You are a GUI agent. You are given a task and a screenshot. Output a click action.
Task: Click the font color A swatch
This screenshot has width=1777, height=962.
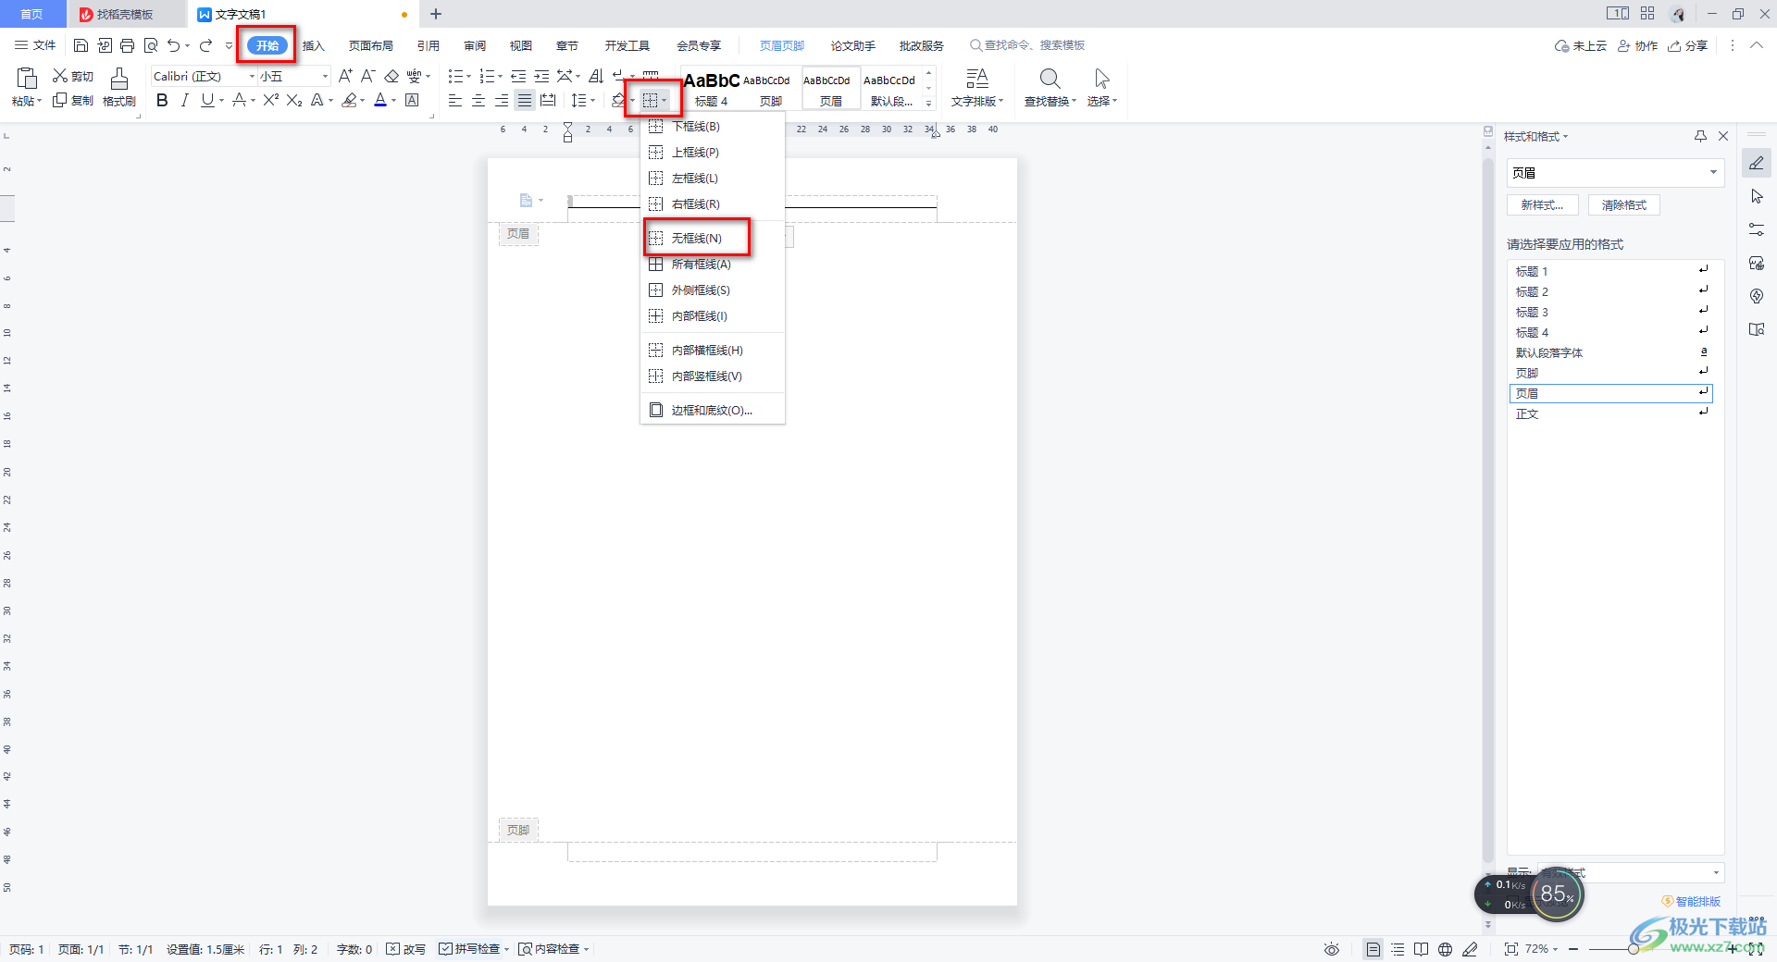(x=380, y=100)
